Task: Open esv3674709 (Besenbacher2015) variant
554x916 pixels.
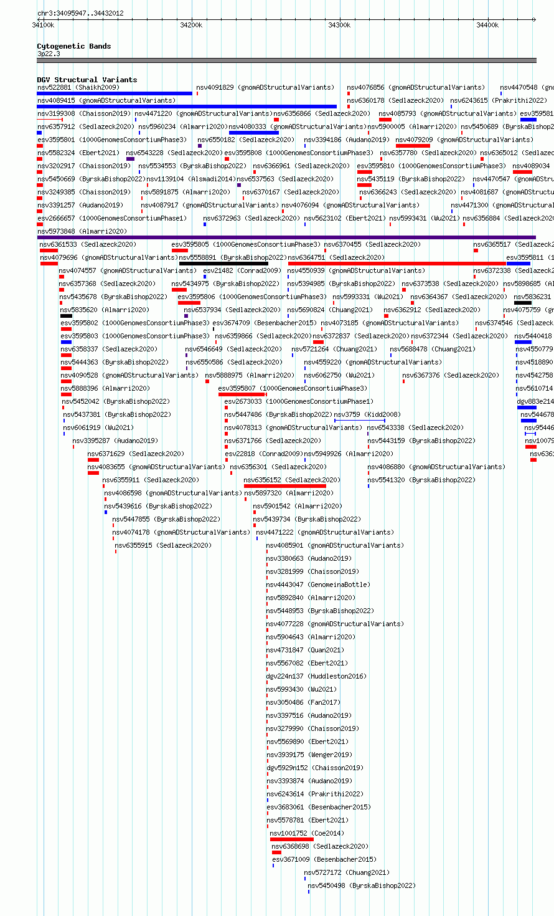Action: tap(265, 323)
